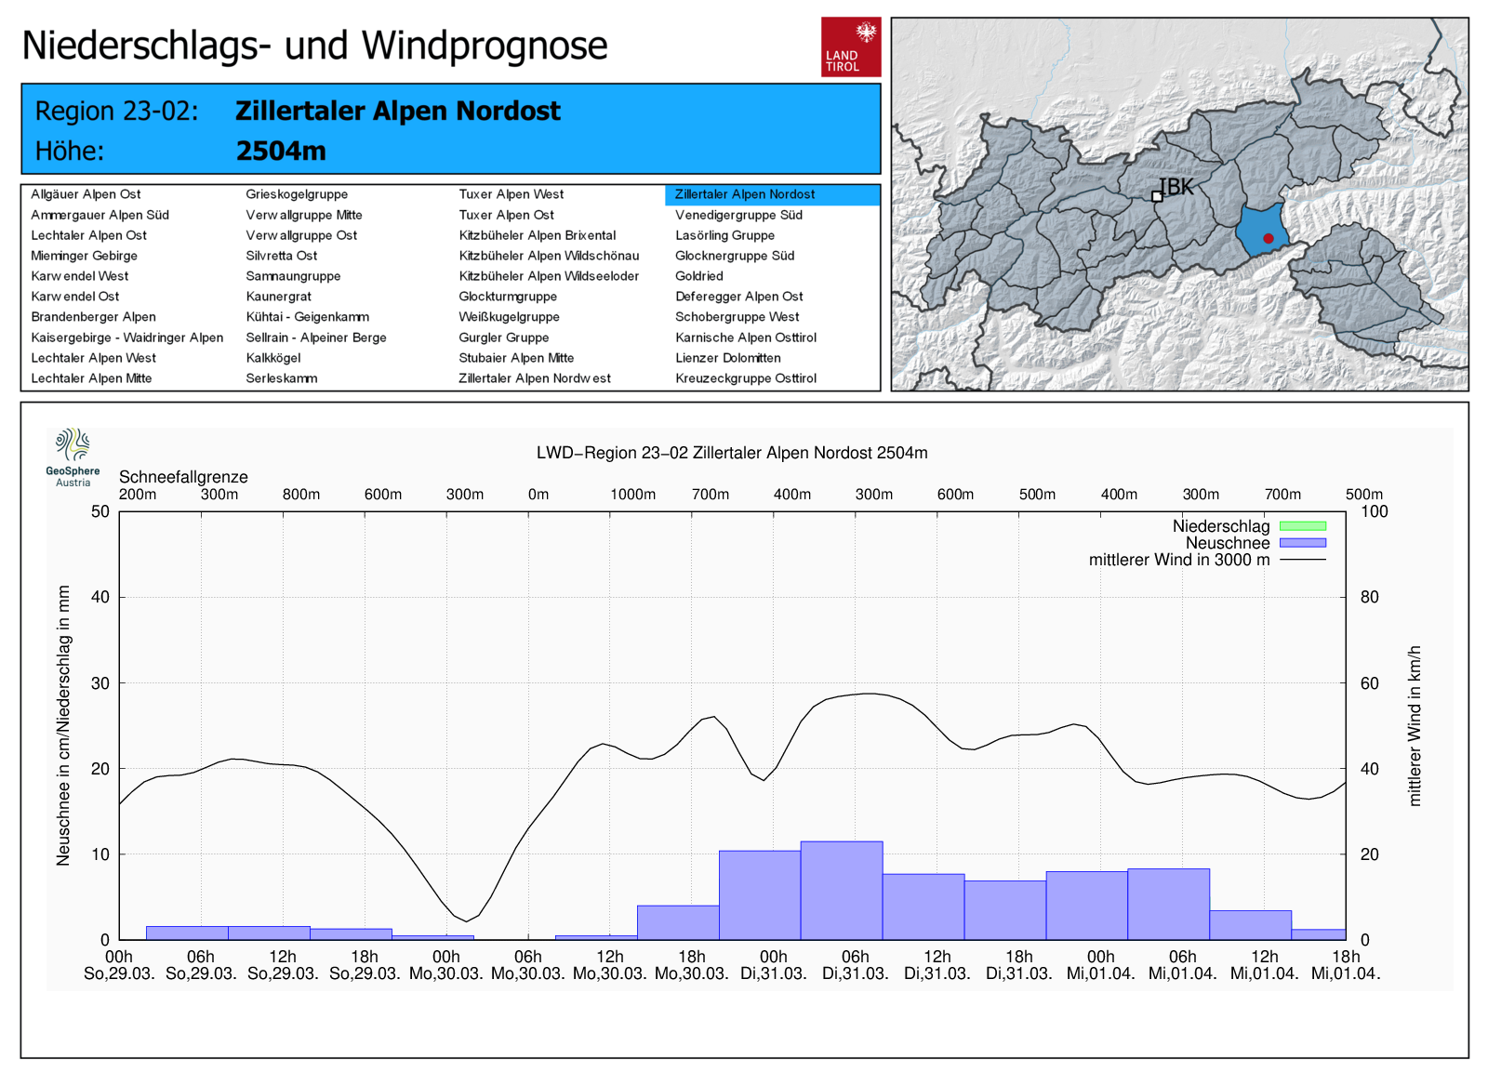The width and height of the screenshot is (1488, 1072).
Task: Click the wind line legend sample
Action: (x=1303, y=560)
